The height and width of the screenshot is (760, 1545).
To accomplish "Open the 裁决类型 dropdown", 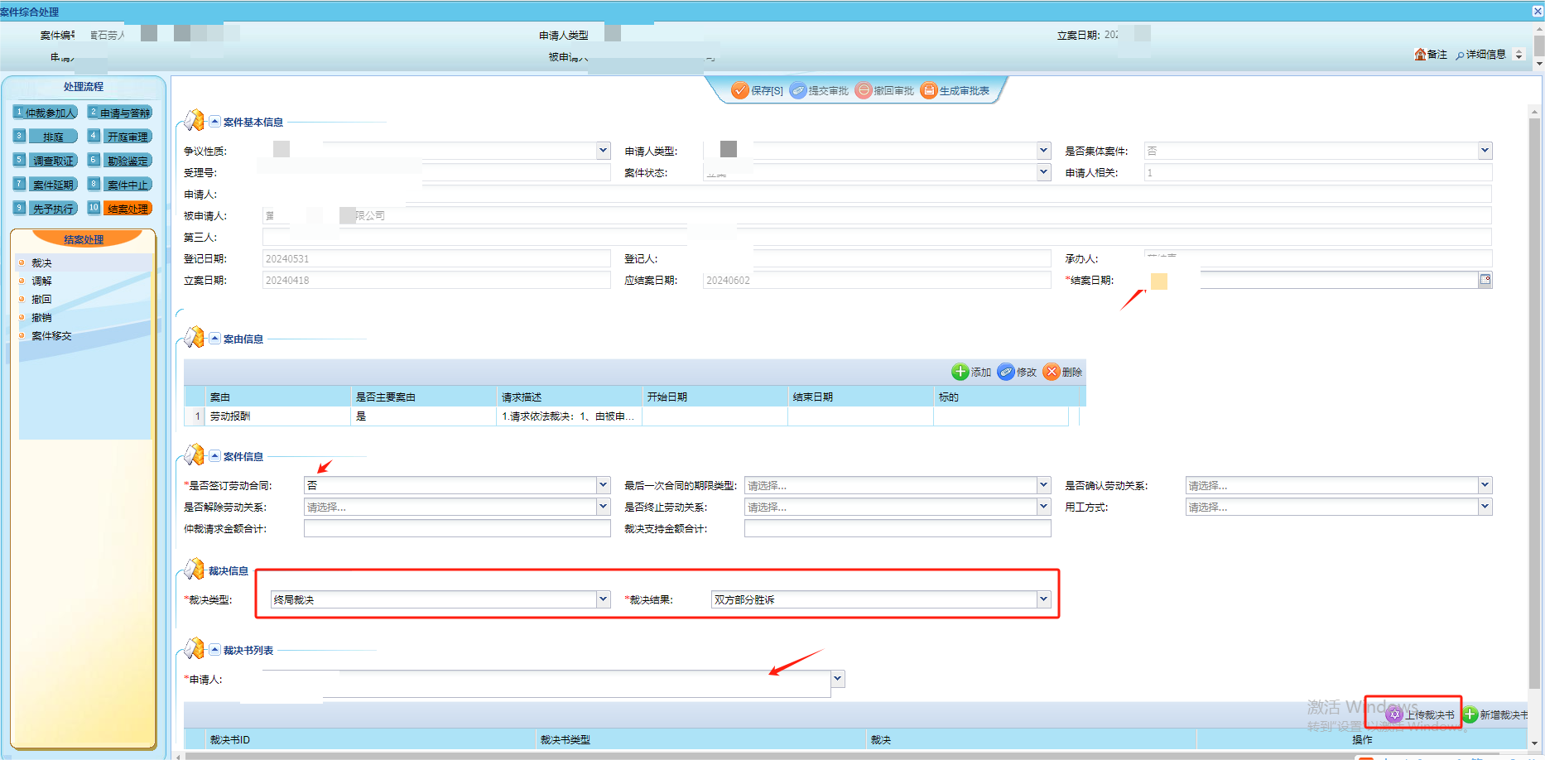I will click(x=603, y=599).
